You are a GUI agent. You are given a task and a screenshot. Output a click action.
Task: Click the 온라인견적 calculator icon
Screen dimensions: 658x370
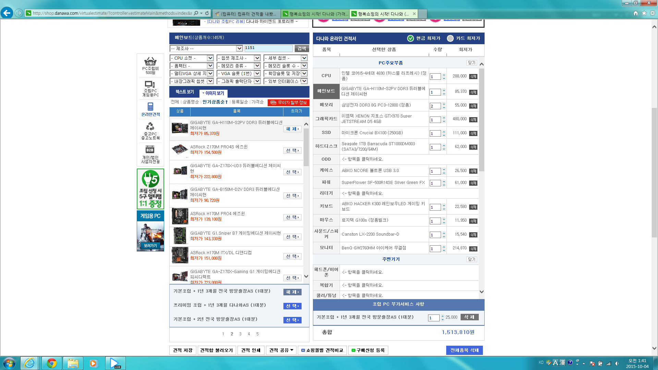(x=150, y=107)
